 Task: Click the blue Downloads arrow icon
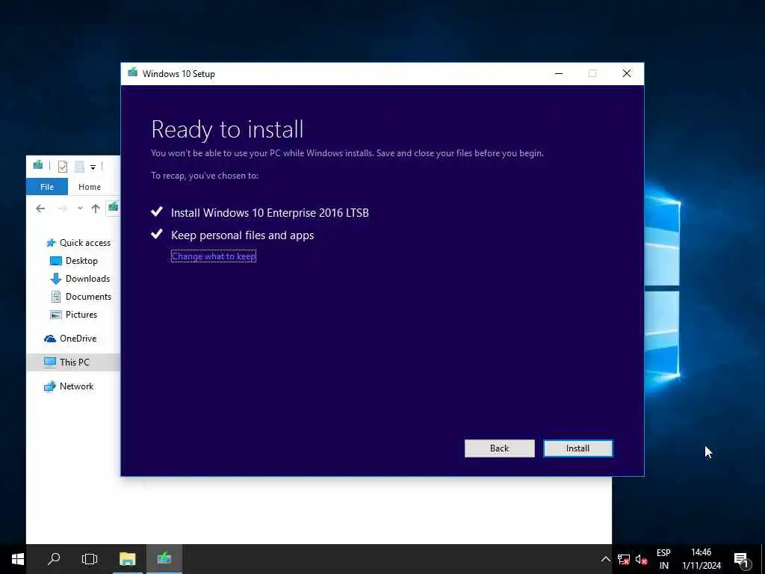(55, 279)
